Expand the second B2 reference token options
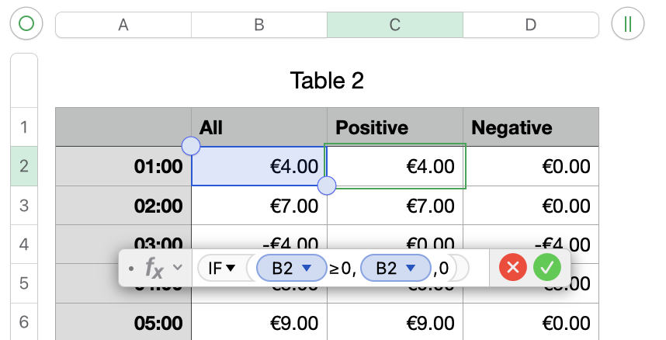 coord(412,269)
